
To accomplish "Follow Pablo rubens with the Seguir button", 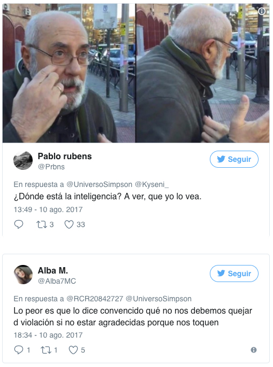I will 234,159.
